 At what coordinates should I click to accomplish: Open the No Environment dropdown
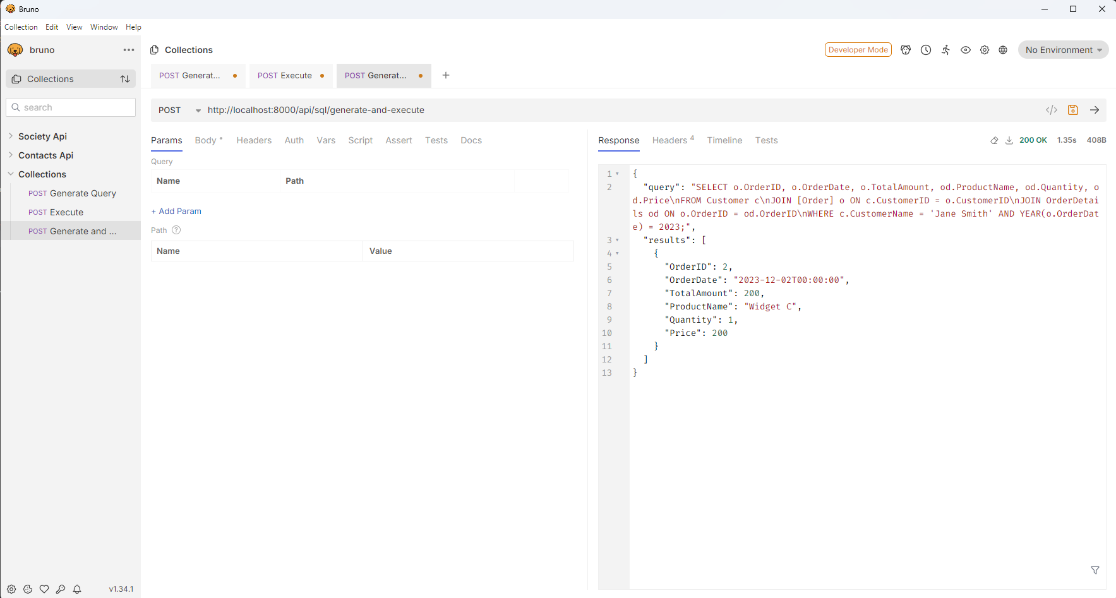click(x=1063, y=49)
